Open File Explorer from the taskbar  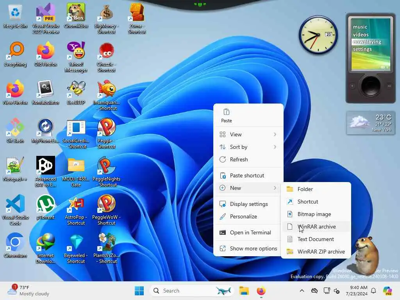point(244,291)
